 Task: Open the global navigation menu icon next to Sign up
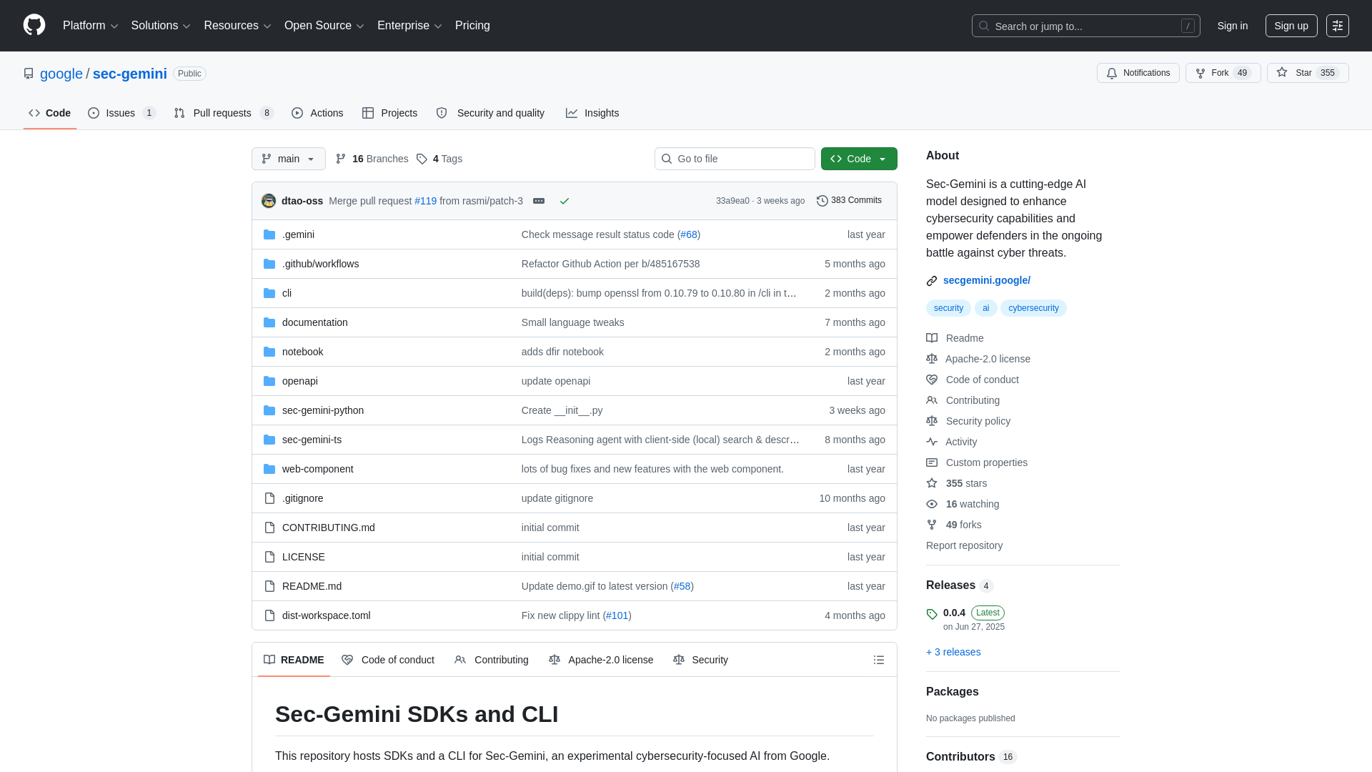(x=1338, y=26)
